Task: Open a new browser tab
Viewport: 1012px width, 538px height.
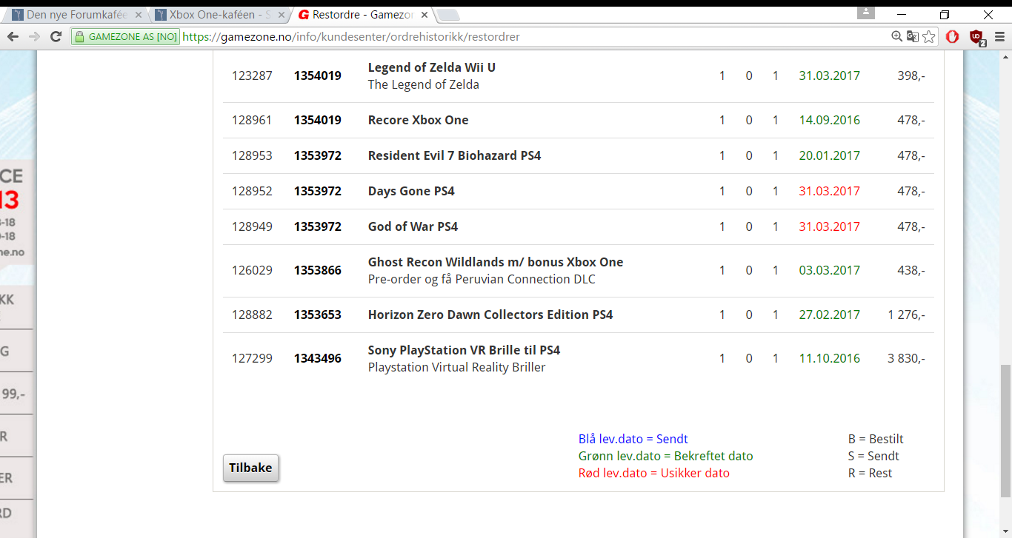Action: coord(448,15)
